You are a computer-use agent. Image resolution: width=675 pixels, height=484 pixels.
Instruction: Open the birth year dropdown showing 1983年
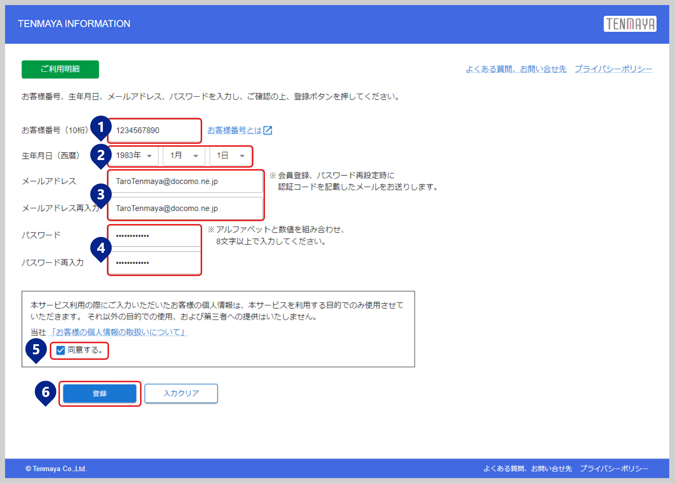[x=134, y=156]
